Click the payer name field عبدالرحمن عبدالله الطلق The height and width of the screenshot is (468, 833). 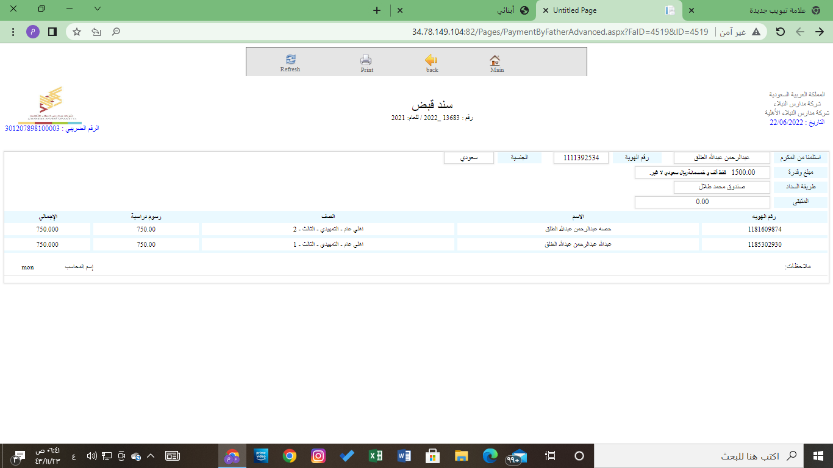tap(722, 158)
